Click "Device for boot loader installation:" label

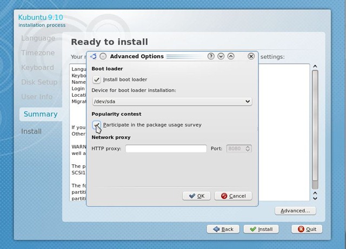pos(134,90)
